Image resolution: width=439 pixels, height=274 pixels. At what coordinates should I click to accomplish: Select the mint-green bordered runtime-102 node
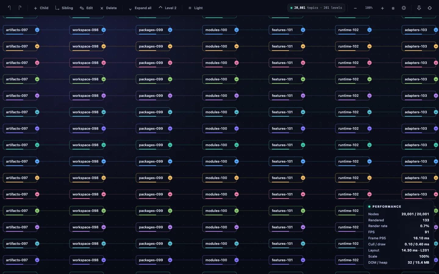pos(352,145)
